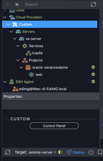The height and width of the screenshot is (161, 103).
Task: Toggle the green half-circle target status indicator
Action: coord(60,152)
